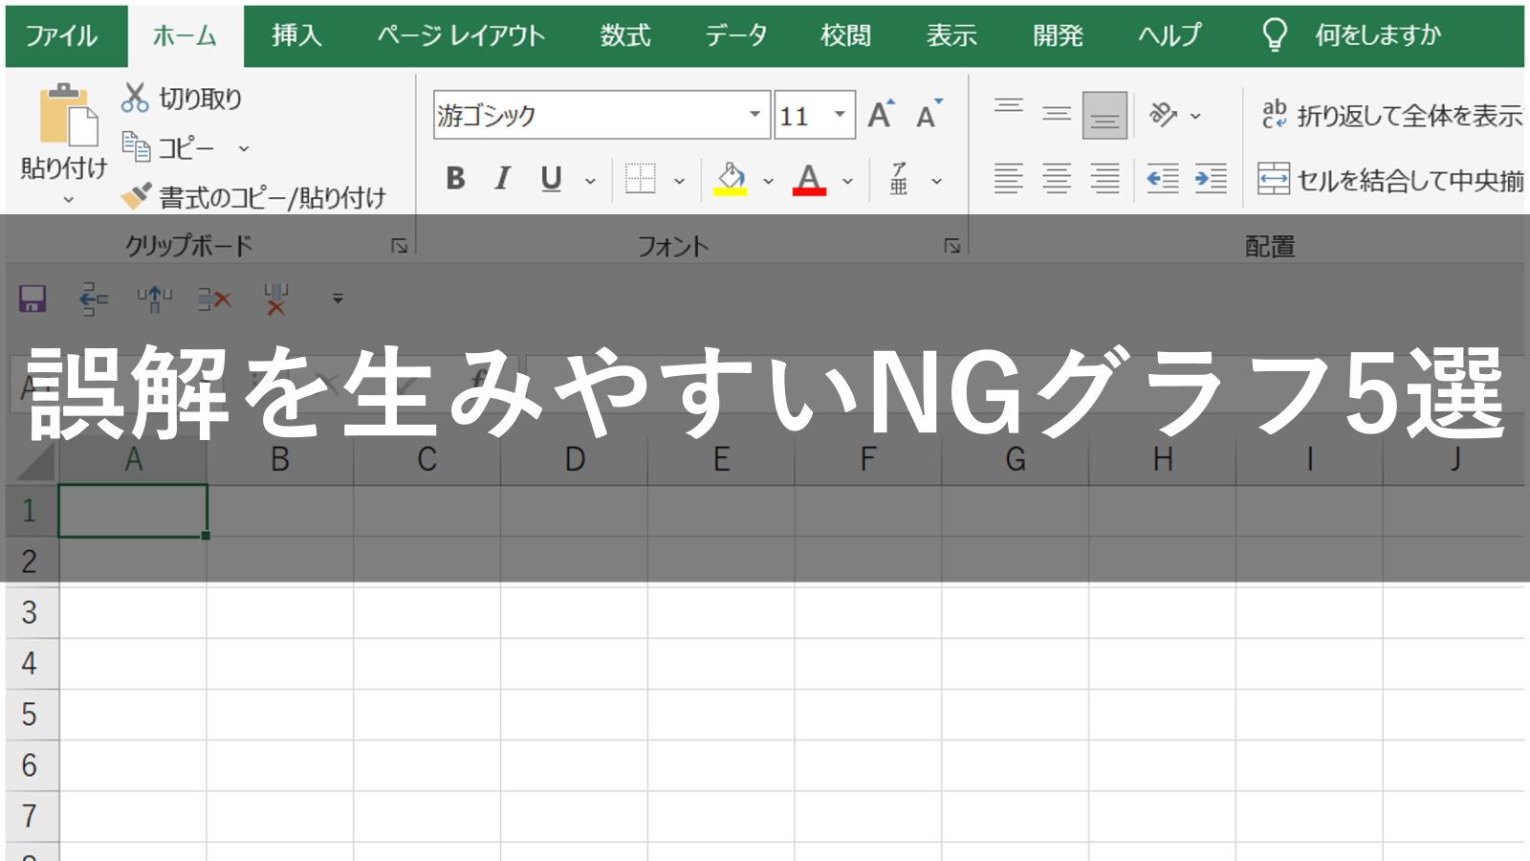Click the lightbulb Tell Me icon
The image size is (1530, 861).
coord(1275,35)
